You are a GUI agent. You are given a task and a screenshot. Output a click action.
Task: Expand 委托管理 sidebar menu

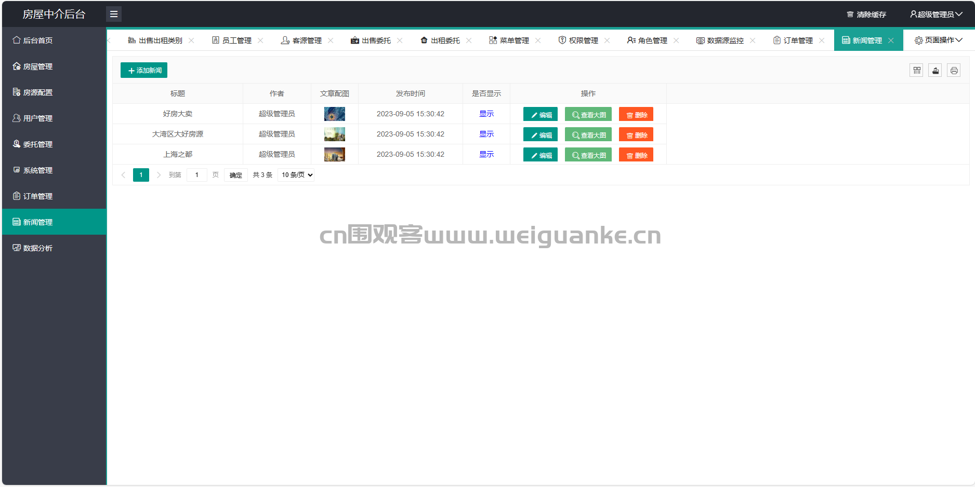point(54,144)
